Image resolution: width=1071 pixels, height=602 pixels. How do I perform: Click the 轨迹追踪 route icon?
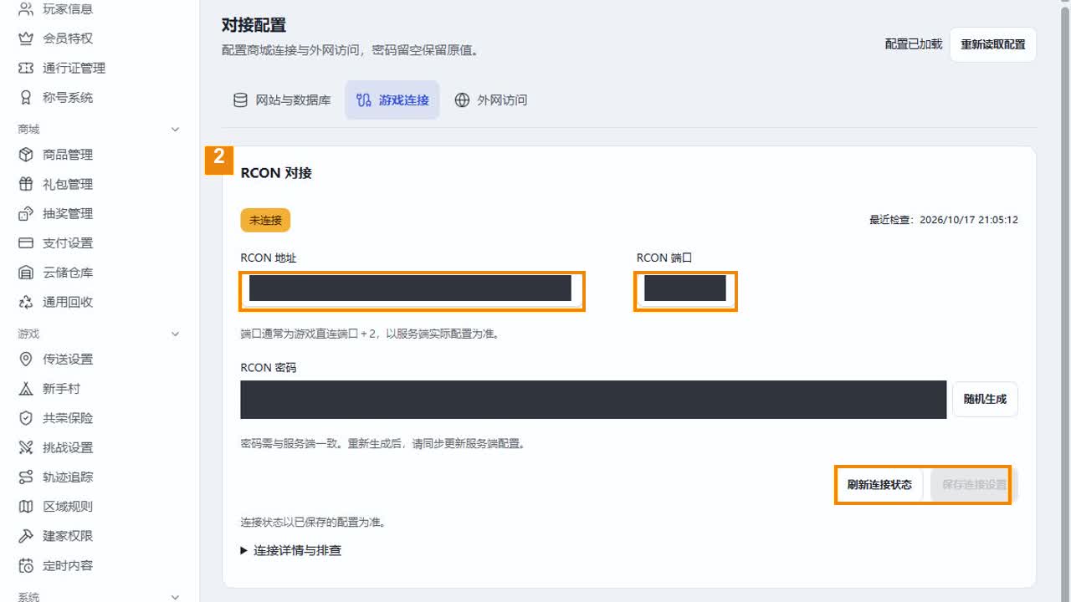pyautogui.click(x=26, y=477)
